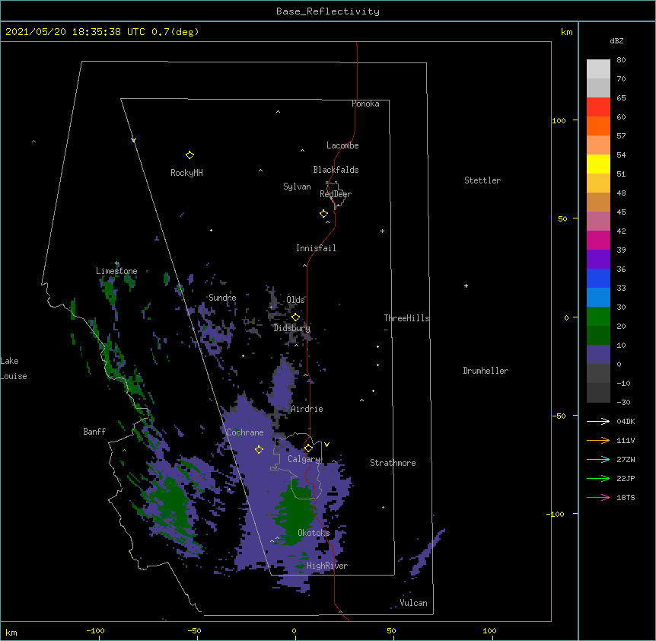Click the Sundre city label
The width and height of the screenshot is (656, 641).
(x=222, y=298)
